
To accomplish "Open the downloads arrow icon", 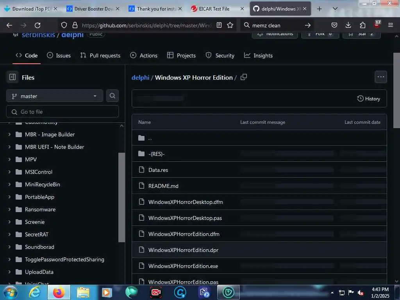I will click(x=348, y=25).
